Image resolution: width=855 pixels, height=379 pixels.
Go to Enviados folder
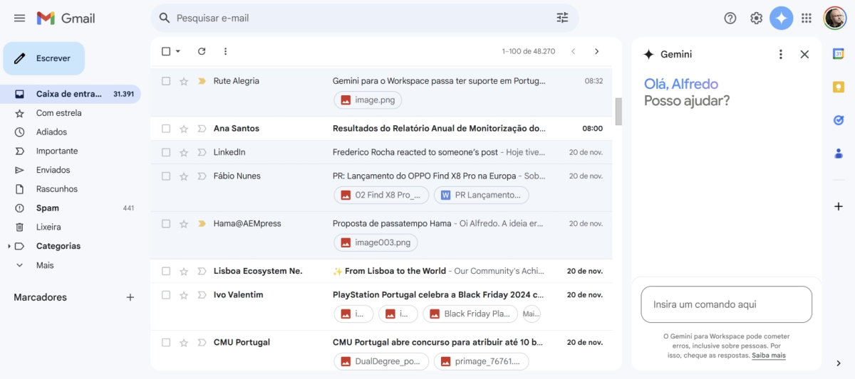[x=53, y=170]
